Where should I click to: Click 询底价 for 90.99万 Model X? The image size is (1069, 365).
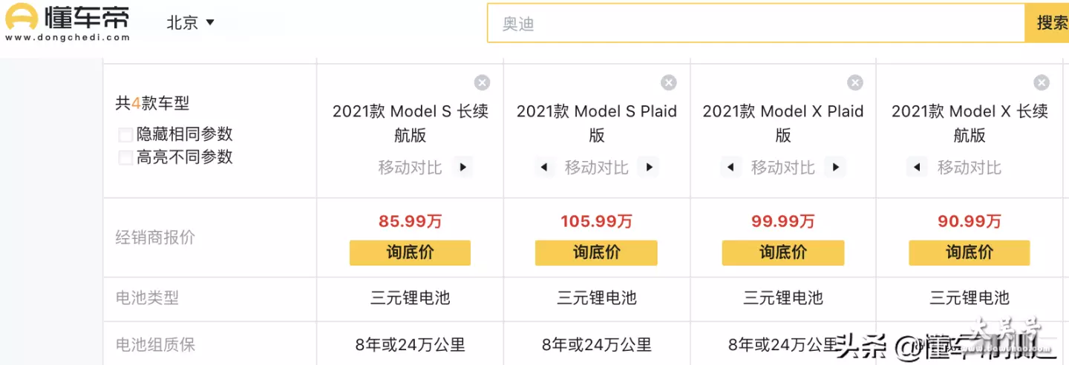coord(969,252)
